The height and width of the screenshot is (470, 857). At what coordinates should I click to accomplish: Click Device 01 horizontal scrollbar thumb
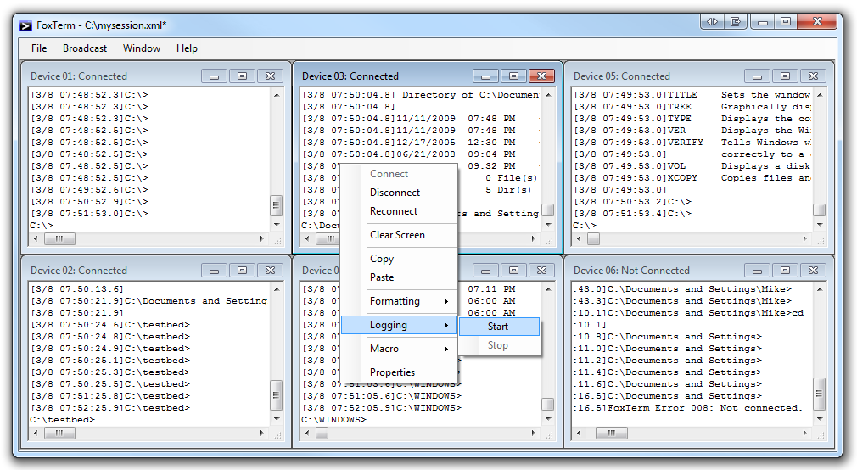(59, 239)
